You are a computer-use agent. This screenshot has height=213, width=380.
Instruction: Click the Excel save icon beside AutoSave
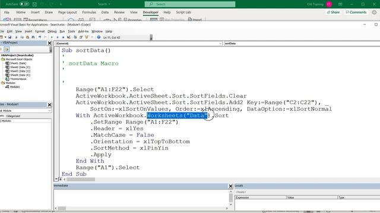(34, 4)
